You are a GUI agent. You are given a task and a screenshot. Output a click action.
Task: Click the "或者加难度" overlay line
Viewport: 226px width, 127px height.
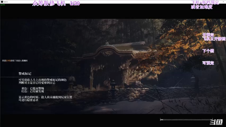pos(202,7)
